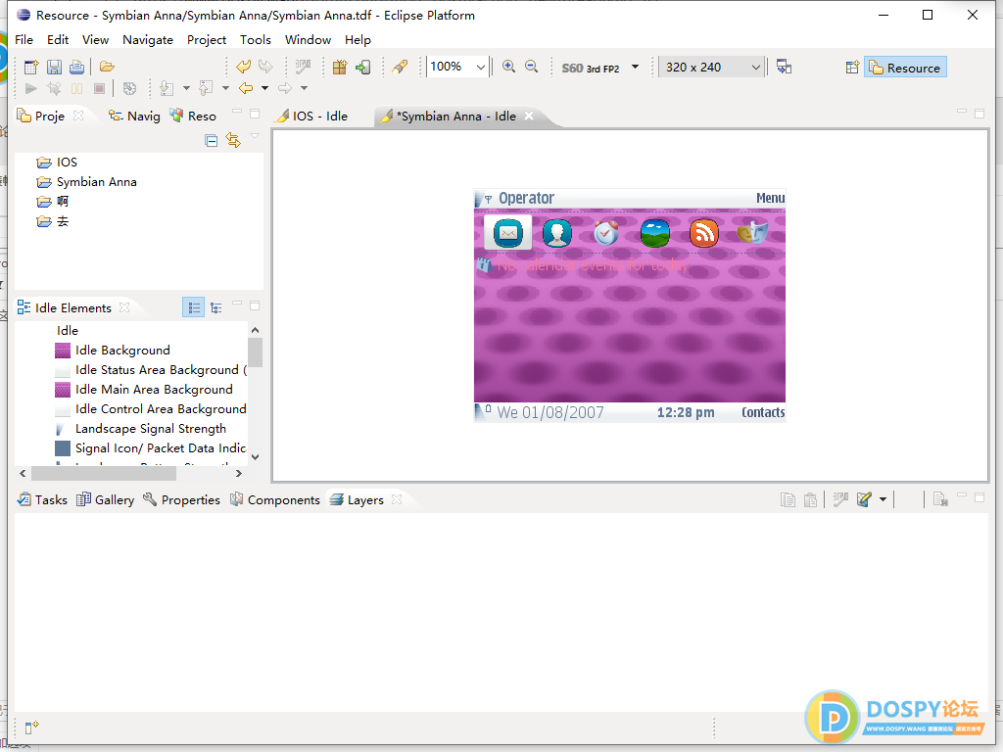Screen dimensions: 1003x752
Task: Open the S60 3rd FP2 platform dropdown
Action: tap(635, 67)
